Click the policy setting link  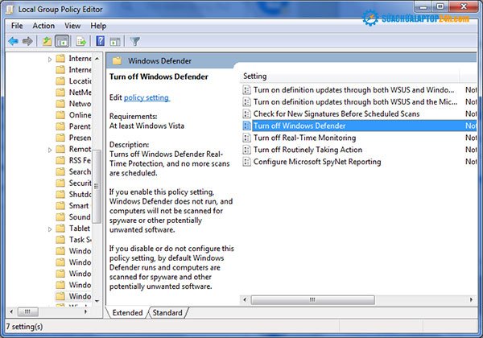[x=147, y=97]
